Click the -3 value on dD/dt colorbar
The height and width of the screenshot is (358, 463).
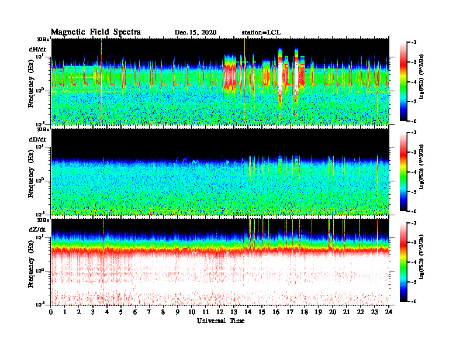pos(414,153)
